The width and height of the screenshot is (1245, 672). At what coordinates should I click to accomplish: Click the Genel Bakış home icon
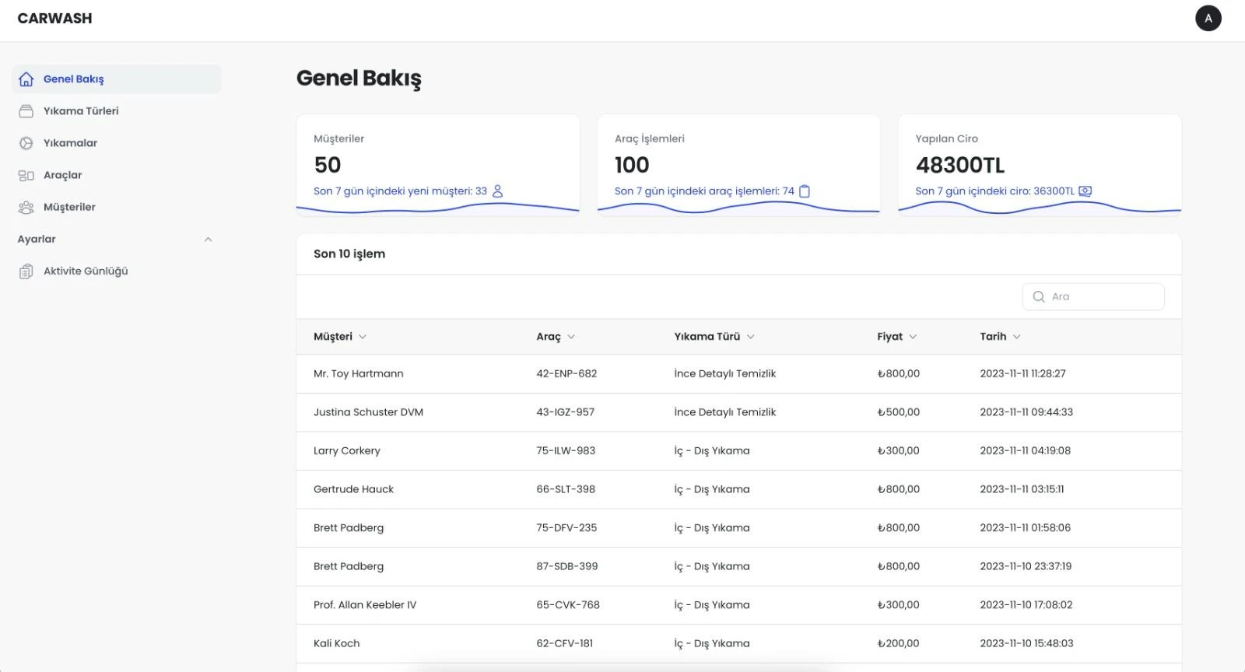(x=26, y=79)
